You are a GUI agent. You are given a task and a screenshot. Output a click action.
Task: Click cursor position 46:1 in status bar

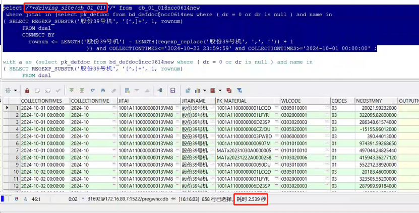pyautogui.click(x=36, y=199)
